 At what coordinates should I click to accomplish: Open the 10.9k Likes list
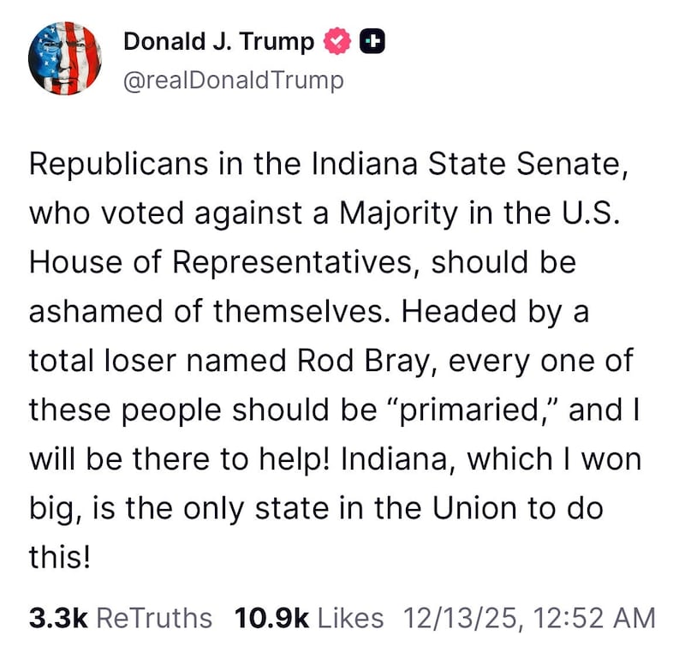point(310,616)
